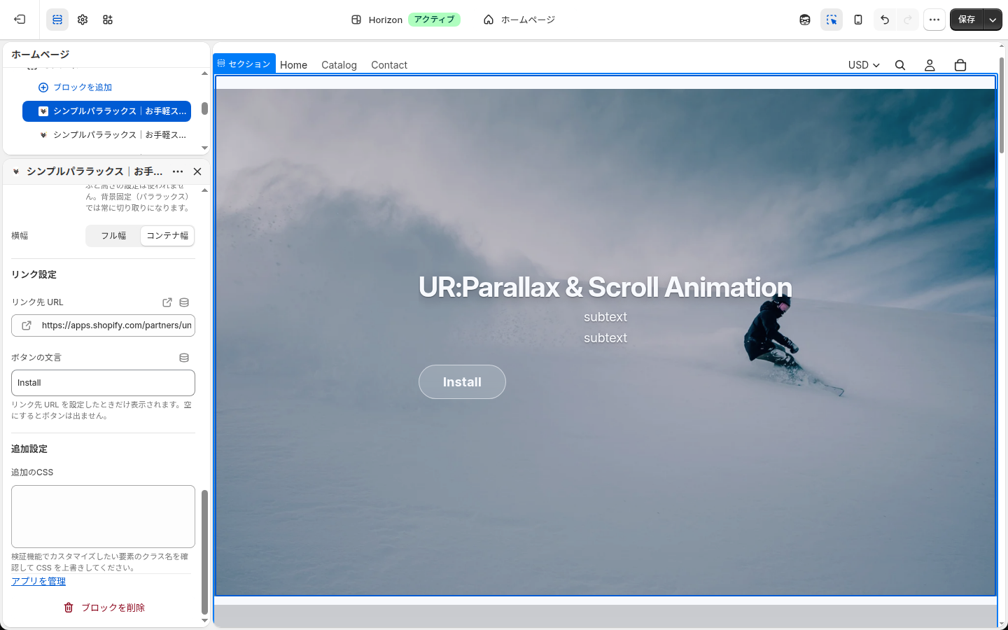Screen dimensions: 1008x630
Task: Expand the dropdown arrow beside 保存
Action: click(x=993, y=20)
